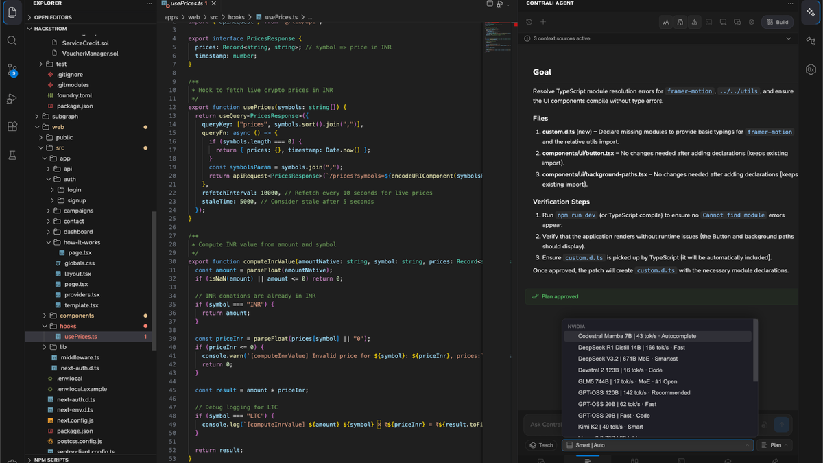Select GLM5 744B model

(x=657, y=381)
